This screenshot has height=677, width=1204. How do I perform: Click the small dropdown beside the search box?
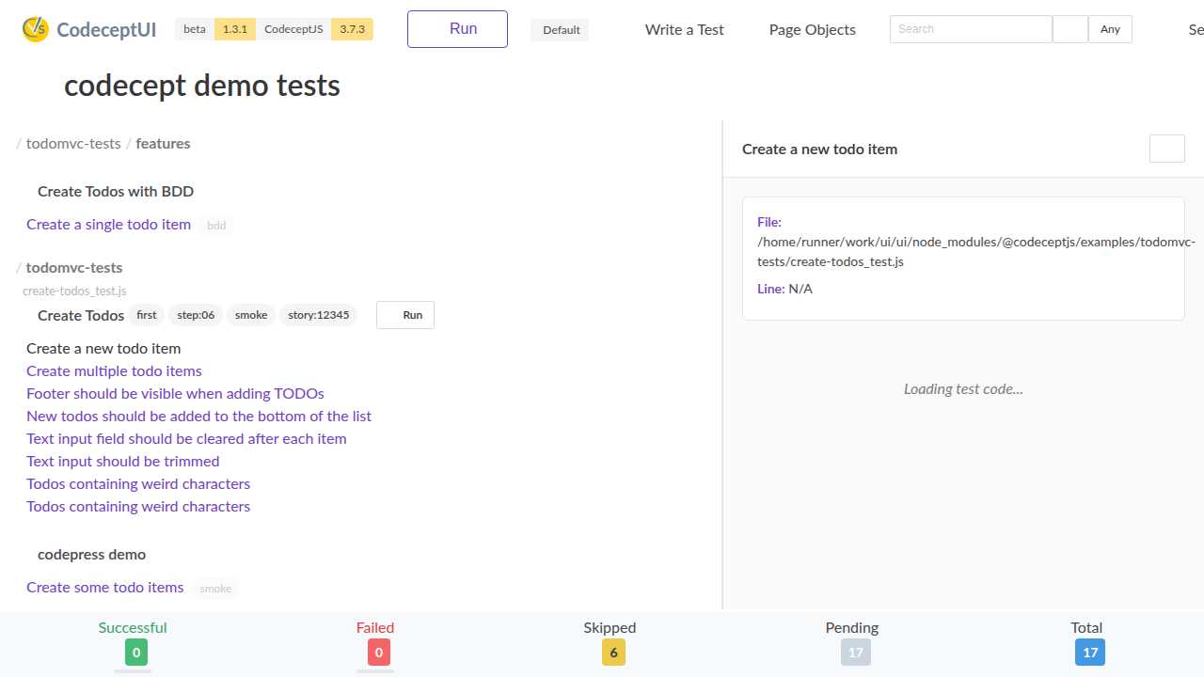[1069, 29]
